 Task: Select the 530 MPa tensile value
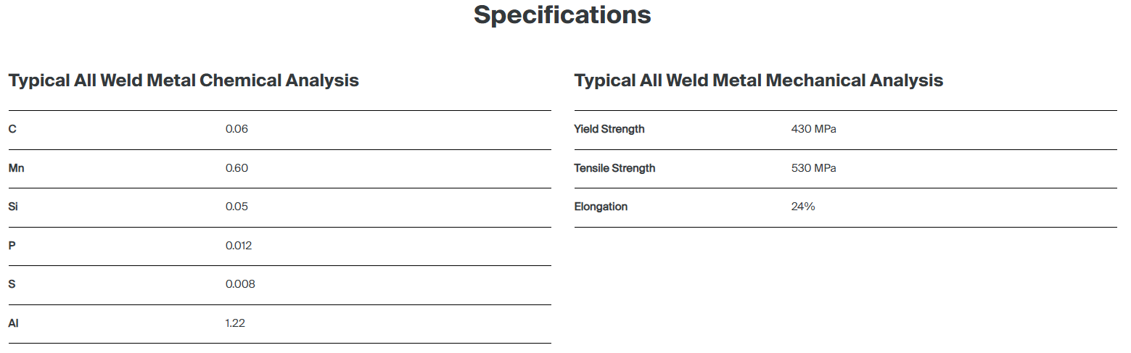[x=813, y=168]
